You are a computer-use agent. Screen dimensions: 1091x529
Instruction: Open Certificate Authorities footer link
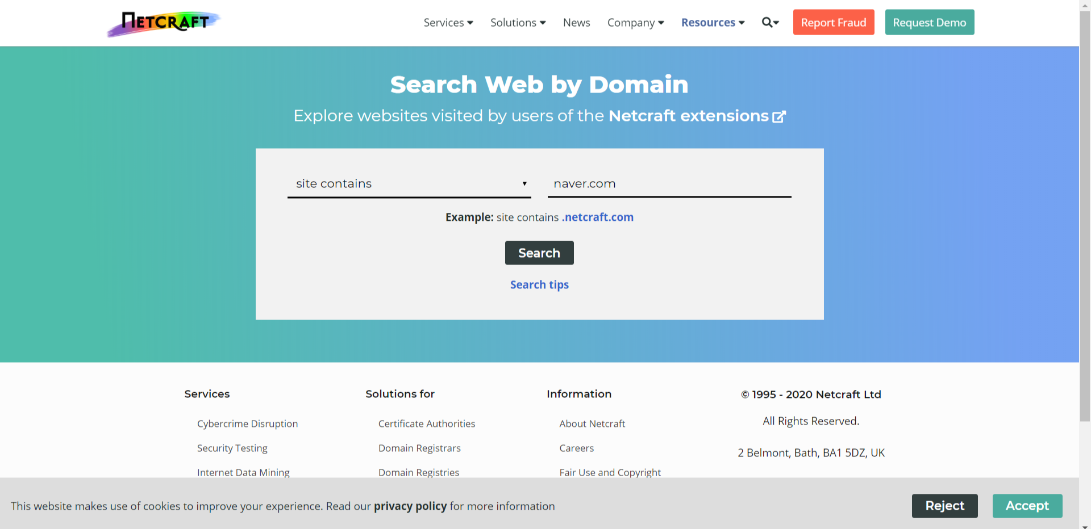427,424
